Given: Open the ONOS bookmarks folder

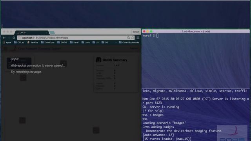Looking at the screenshot, I should click(62, 42).
